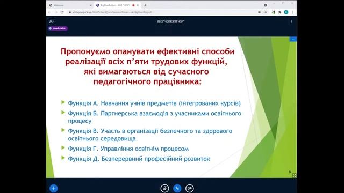
Task: Open the Chrome extensions puzzle menu
Action: coord(279,12)
